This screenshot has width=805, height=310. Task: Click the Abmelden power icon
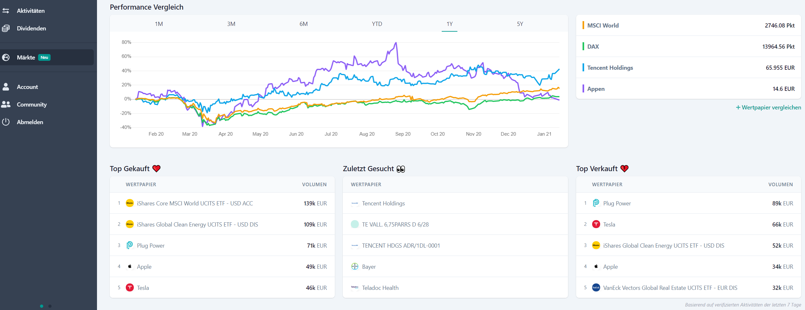tap(6, 122)
